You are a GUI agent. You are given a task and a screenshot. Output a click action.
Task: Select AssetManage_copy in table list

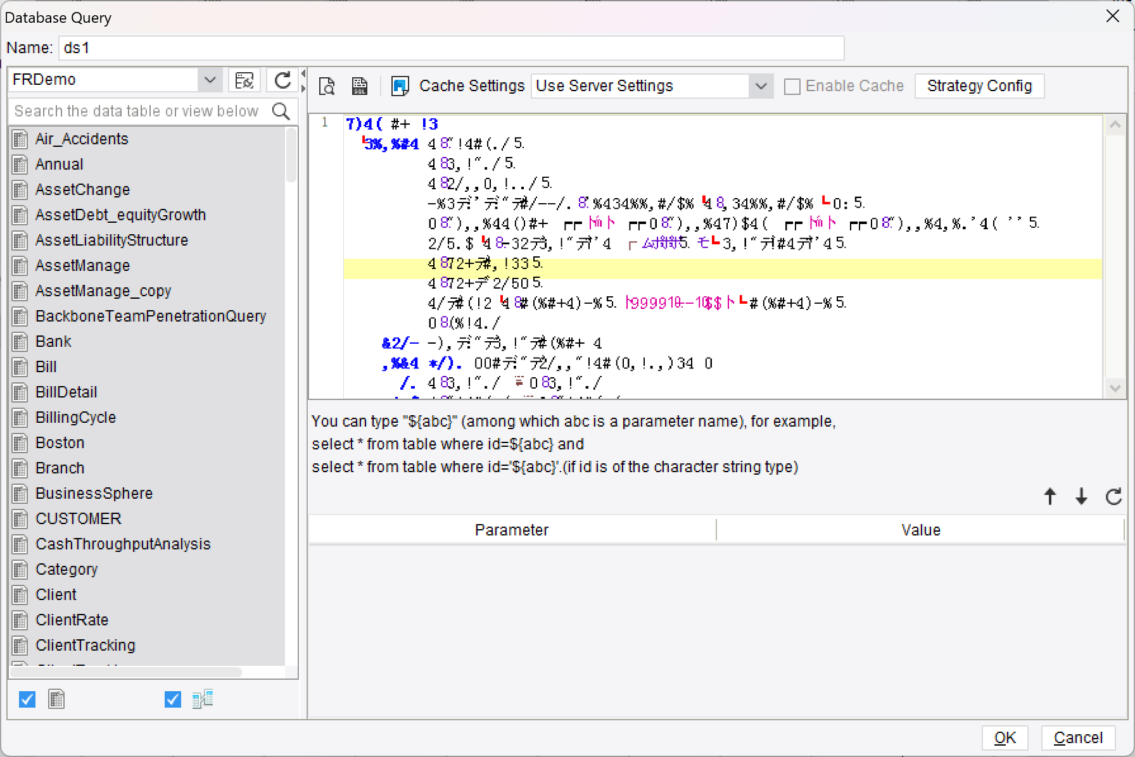point(103,291)
